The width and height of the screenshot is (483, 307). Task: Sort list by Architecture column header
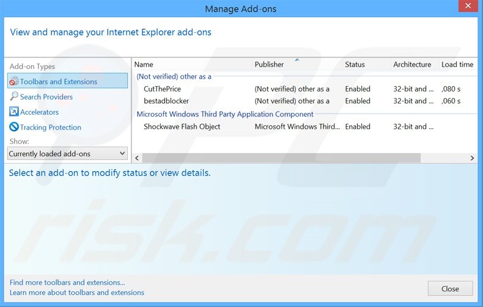[x=412, y=64]
